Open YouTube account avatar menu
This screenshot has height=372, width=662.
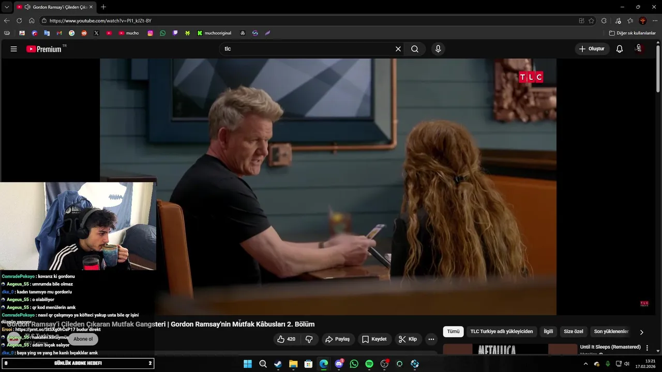[639, 49]
